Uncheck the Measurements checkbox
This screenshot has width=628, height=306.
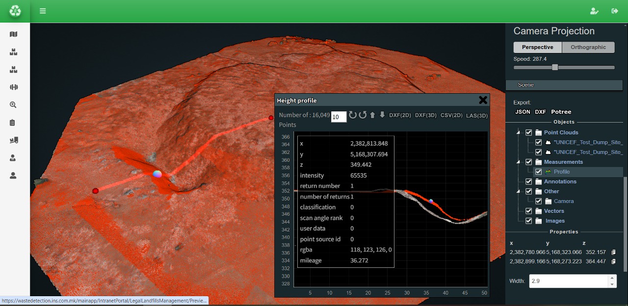(x=529, y=162)
